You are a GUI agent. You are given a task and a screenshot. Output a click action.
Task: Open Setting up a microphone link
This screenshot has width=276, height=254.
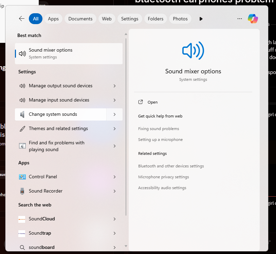coord(160,140)
